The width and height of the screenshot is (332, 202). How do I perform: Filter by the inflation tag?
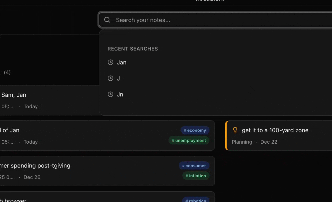pyautogui.click(x=196, y=176)
